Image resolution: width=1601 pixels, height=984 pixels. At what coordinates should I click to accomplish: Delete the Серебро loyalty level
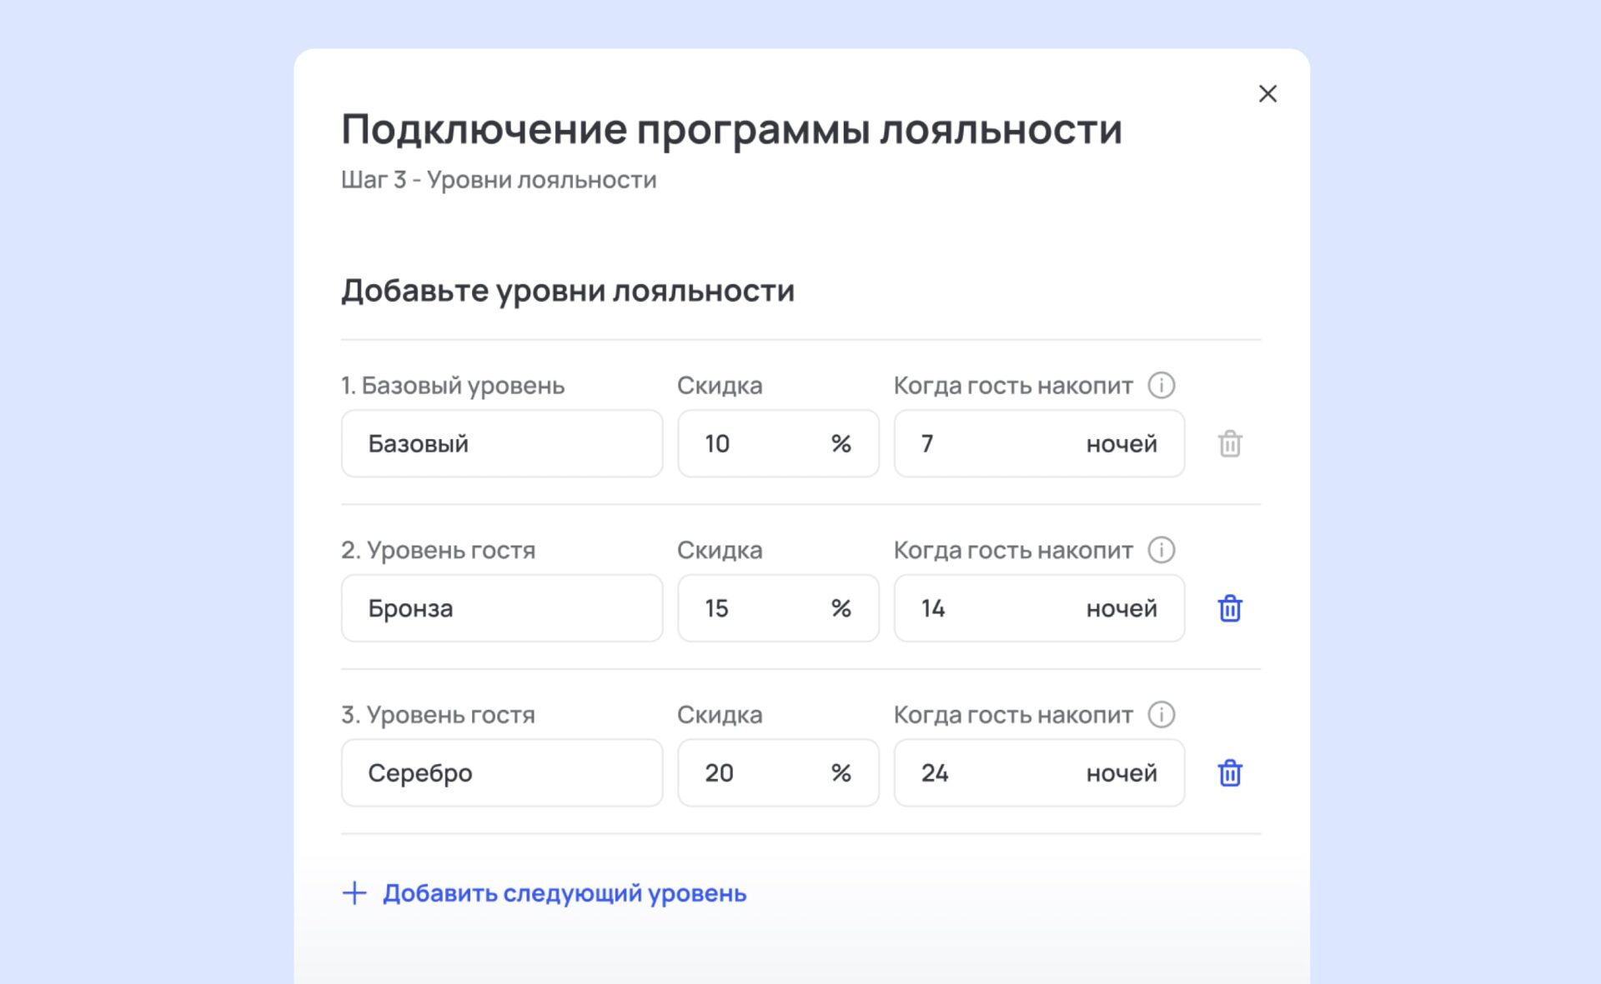[1230, 773]
